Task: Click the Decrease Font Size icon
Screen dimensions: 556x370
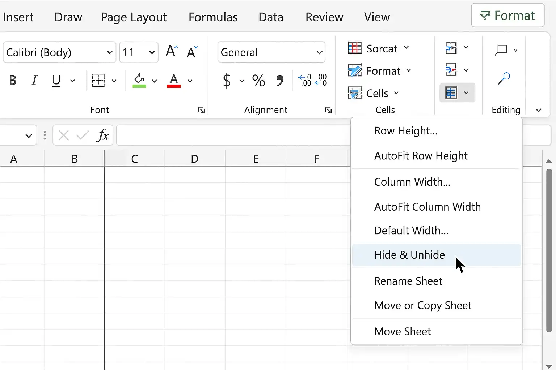Action: (x=193, y=52)
